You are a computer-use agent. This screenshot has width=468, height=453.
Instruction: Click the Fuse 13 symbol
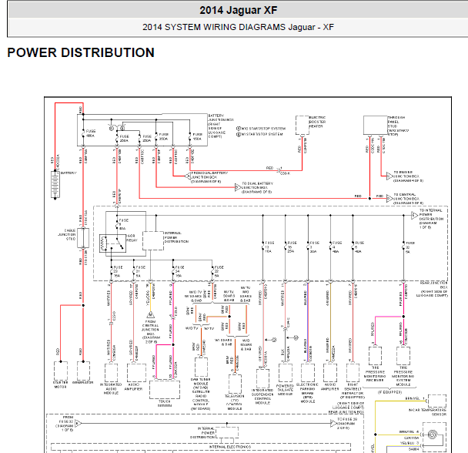(x=263, y=247)
